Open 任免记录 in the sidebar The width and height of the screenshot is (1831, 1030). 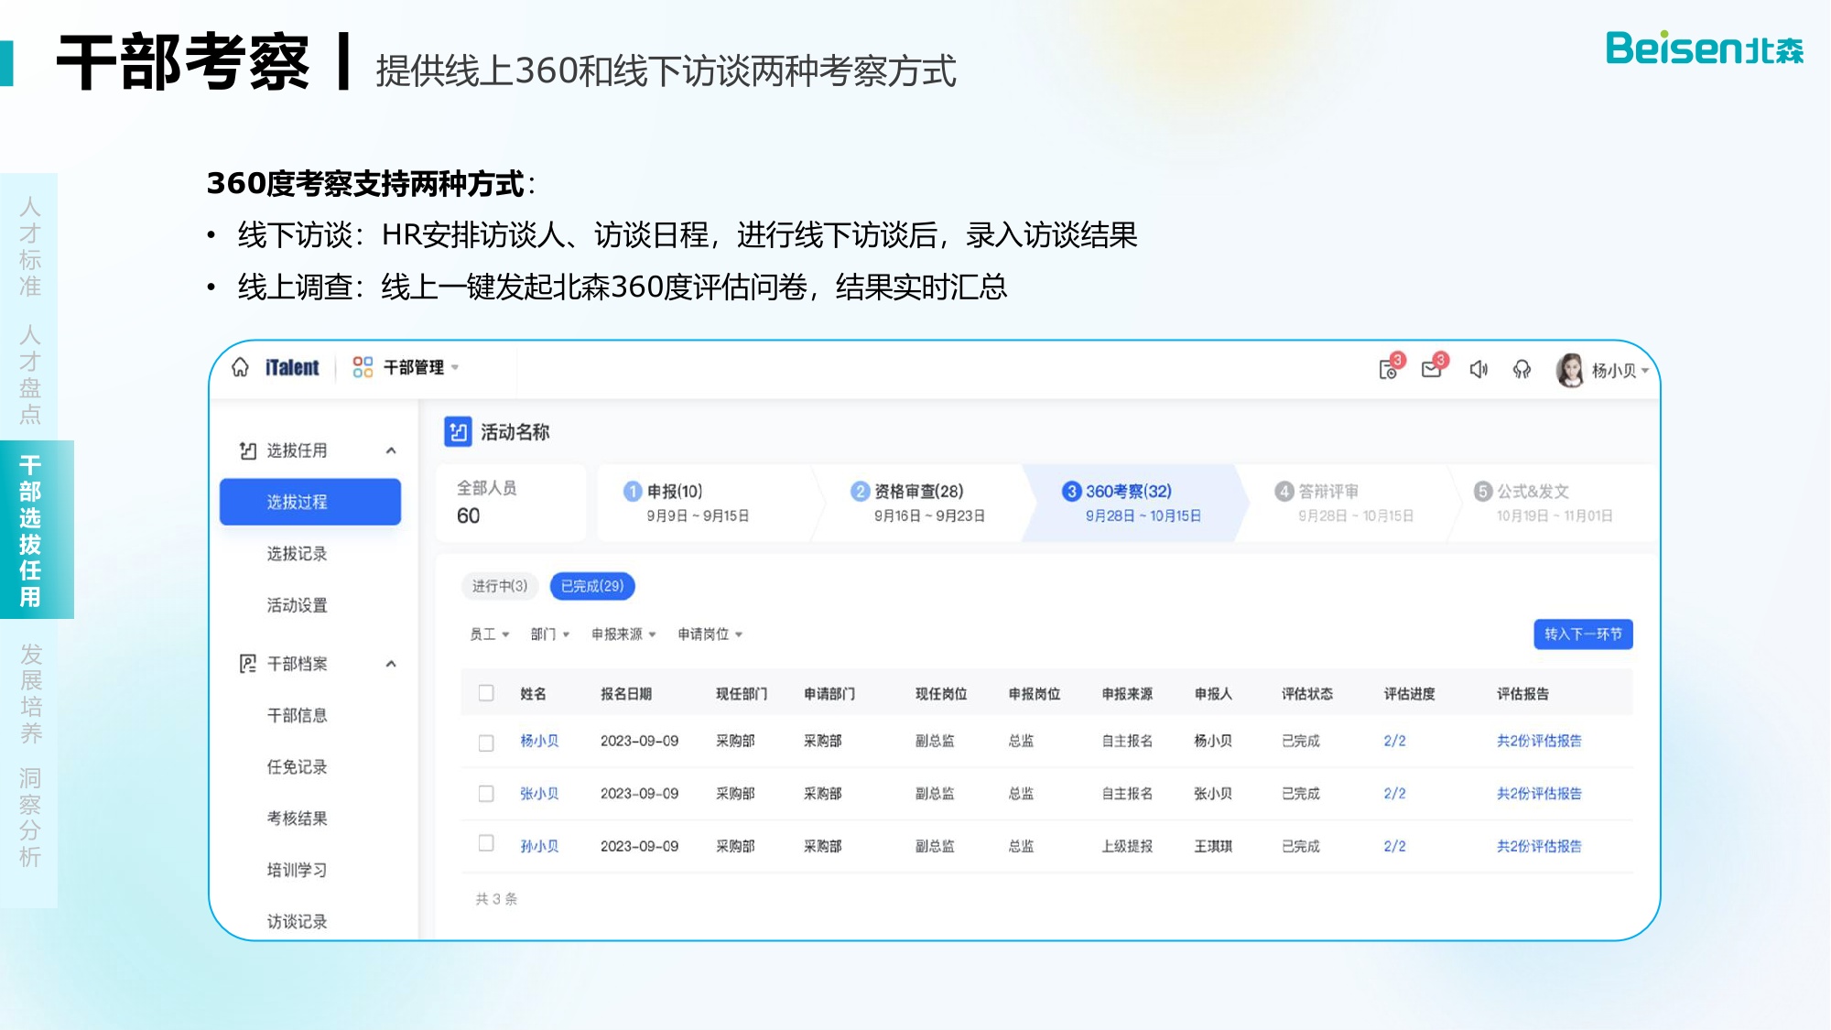click(x=297, y=767)
